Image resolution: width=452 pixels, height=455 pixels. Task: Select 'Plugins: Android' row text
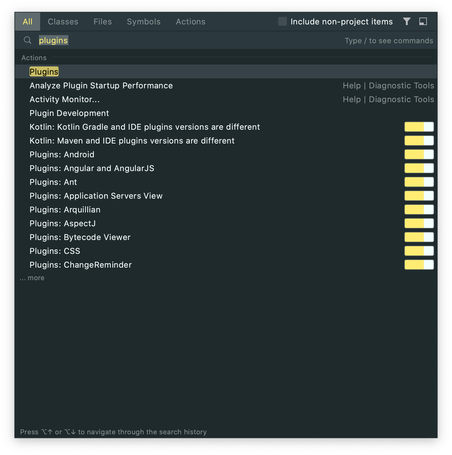62,154
